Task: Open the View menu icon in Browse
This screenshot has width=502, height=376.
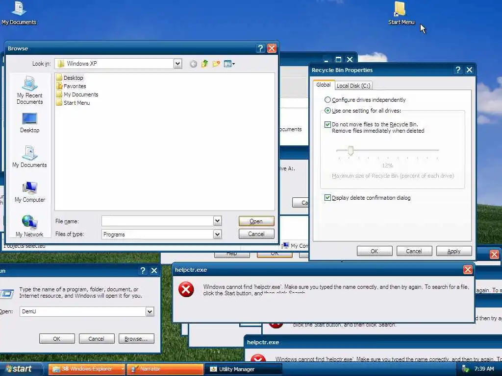Action: (229, 64)
